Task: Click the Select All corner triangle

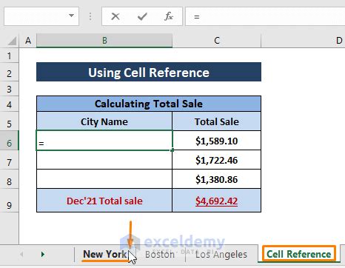Action: pyautogui.click(x=12, y=41)
